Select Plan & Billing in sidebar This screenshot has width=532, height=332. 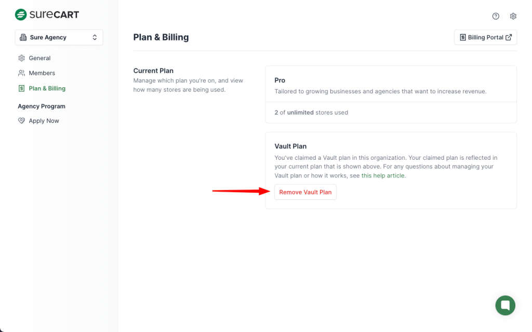pyautogui.click(x=47, y=88)
